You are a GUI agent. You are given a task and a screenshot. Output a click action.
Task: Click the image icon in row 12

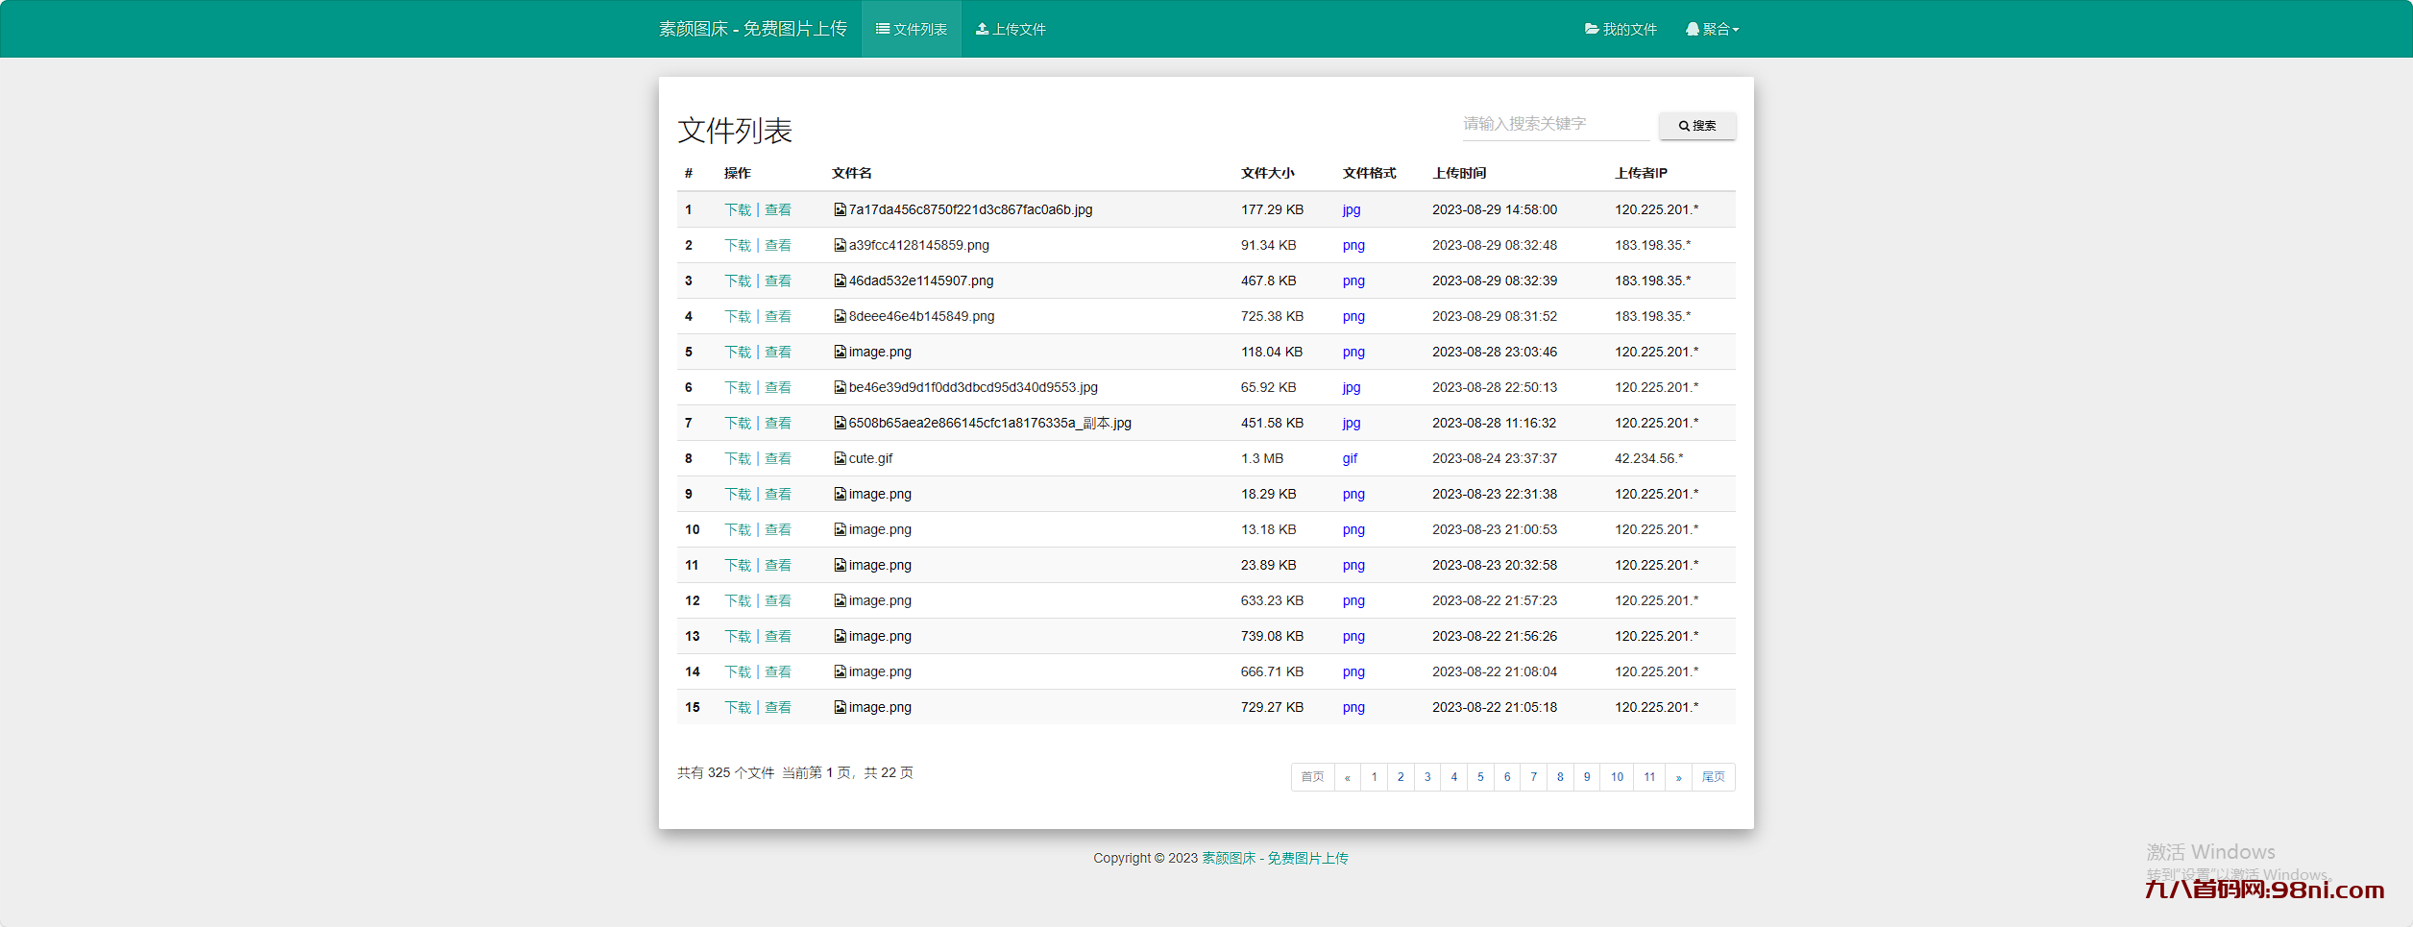pyautogui.click(x=840, y=600)
